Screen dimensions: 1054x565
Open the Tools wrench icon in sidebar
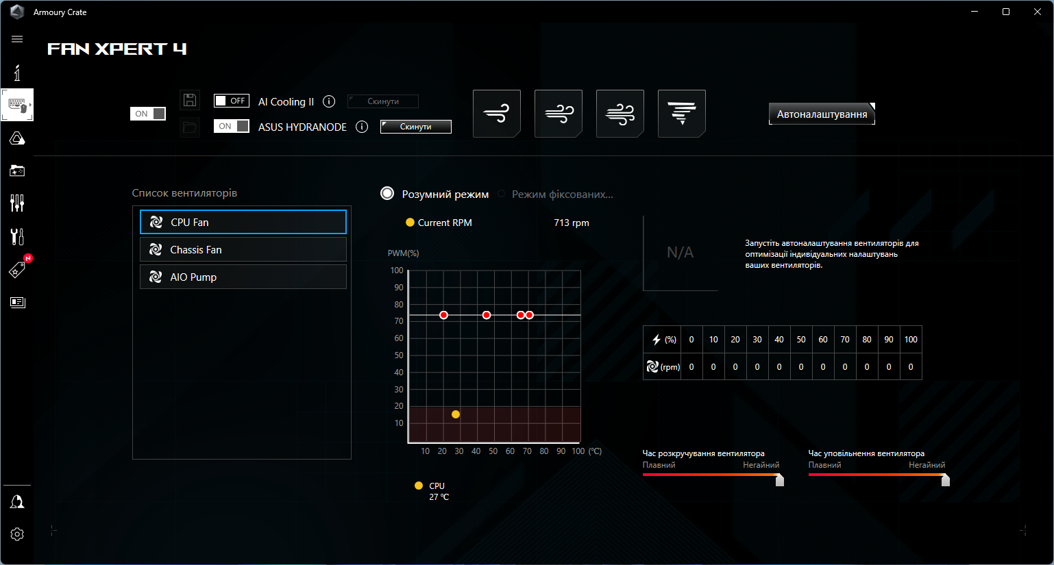tap(17, 236)
